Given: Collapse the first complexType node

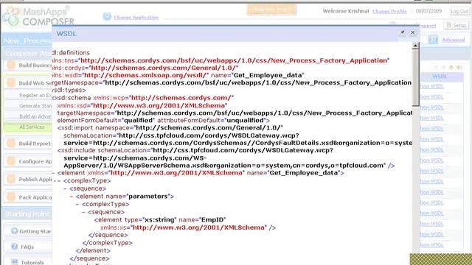Looking at the screenshot, I should pyautogui.click(x=59, y=181).
